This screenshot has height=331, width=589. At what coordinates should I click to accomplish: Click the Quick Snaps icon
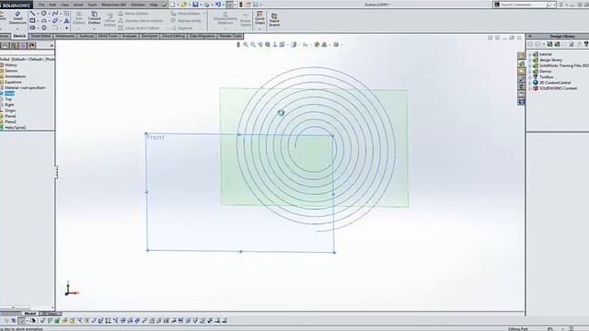click(x=260, y=18)
